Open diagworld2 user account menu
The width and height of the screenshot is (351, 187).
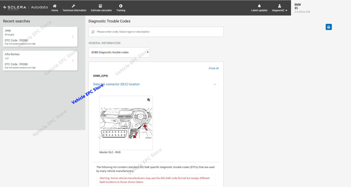click(280, 8)
